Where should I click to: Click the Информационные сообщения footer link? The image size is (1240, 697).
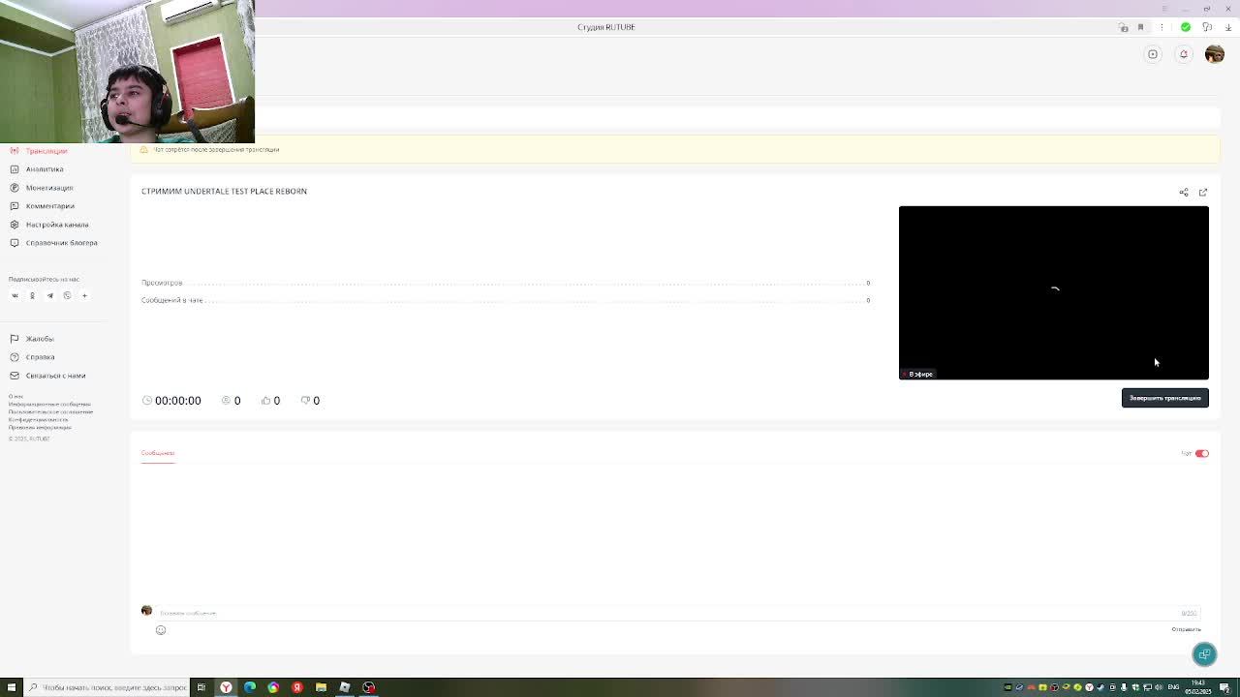[x=49, y=404]
